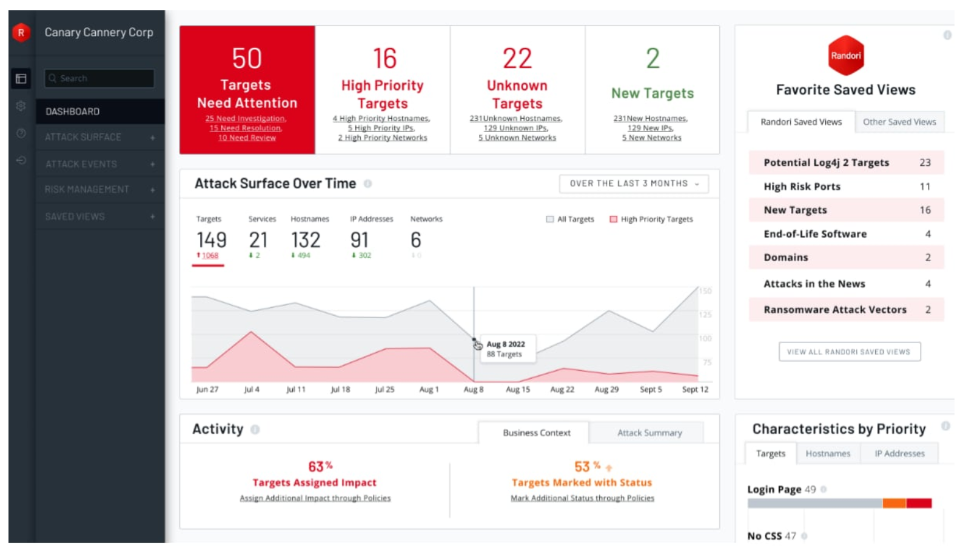Click info icon next to Attack Surface Over Time
The width and height of the screenshot is (963, 554).
tap(367, 184)
